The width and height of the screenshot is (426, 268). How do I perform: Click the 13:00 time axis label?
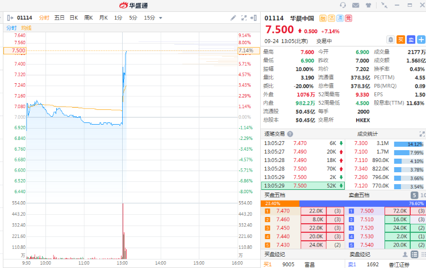(122, 263)
